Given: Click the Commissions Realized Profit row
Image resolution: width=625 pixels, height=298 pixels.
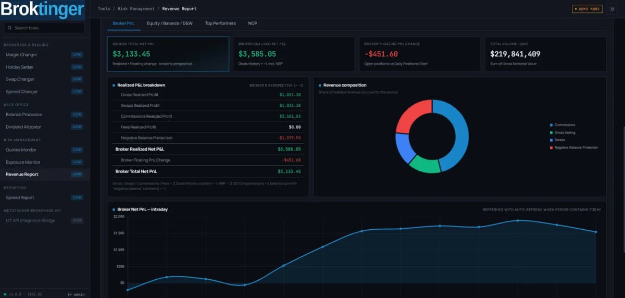Looking at the screenshot, I should tap(207, 116).
